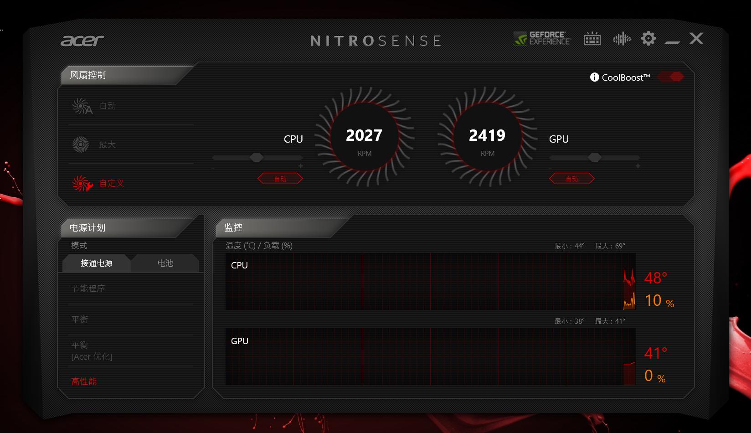
Task: Click the Custom fan mode icon
Action: (82, 183)
